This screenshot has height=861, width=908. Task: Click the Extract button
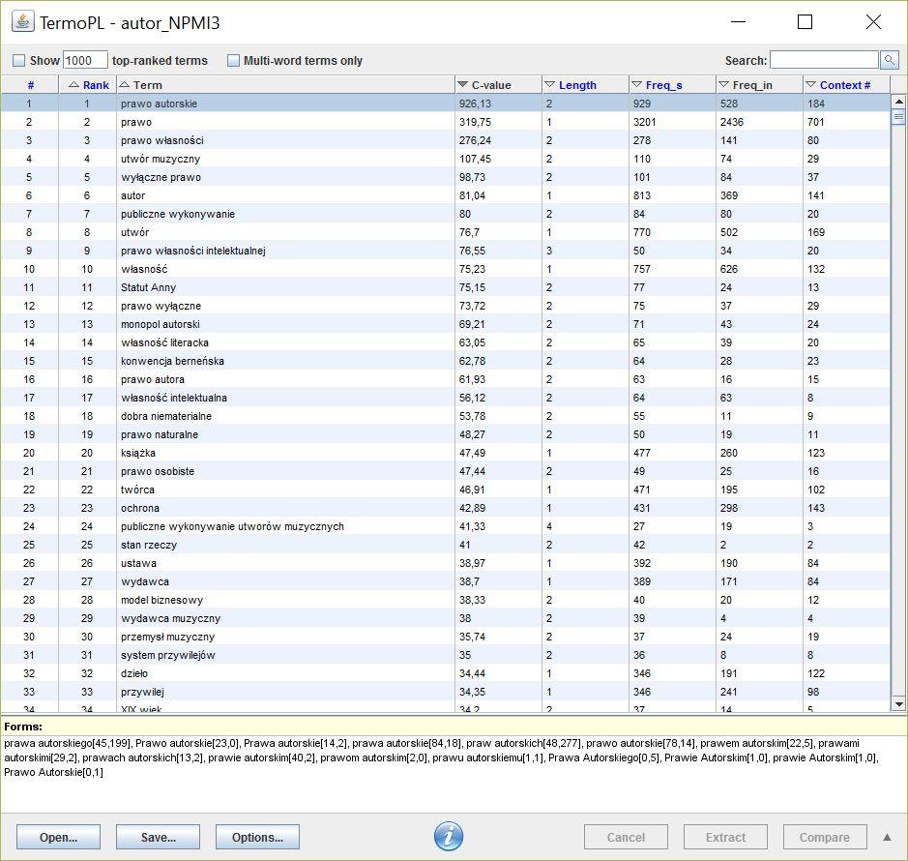725,837
